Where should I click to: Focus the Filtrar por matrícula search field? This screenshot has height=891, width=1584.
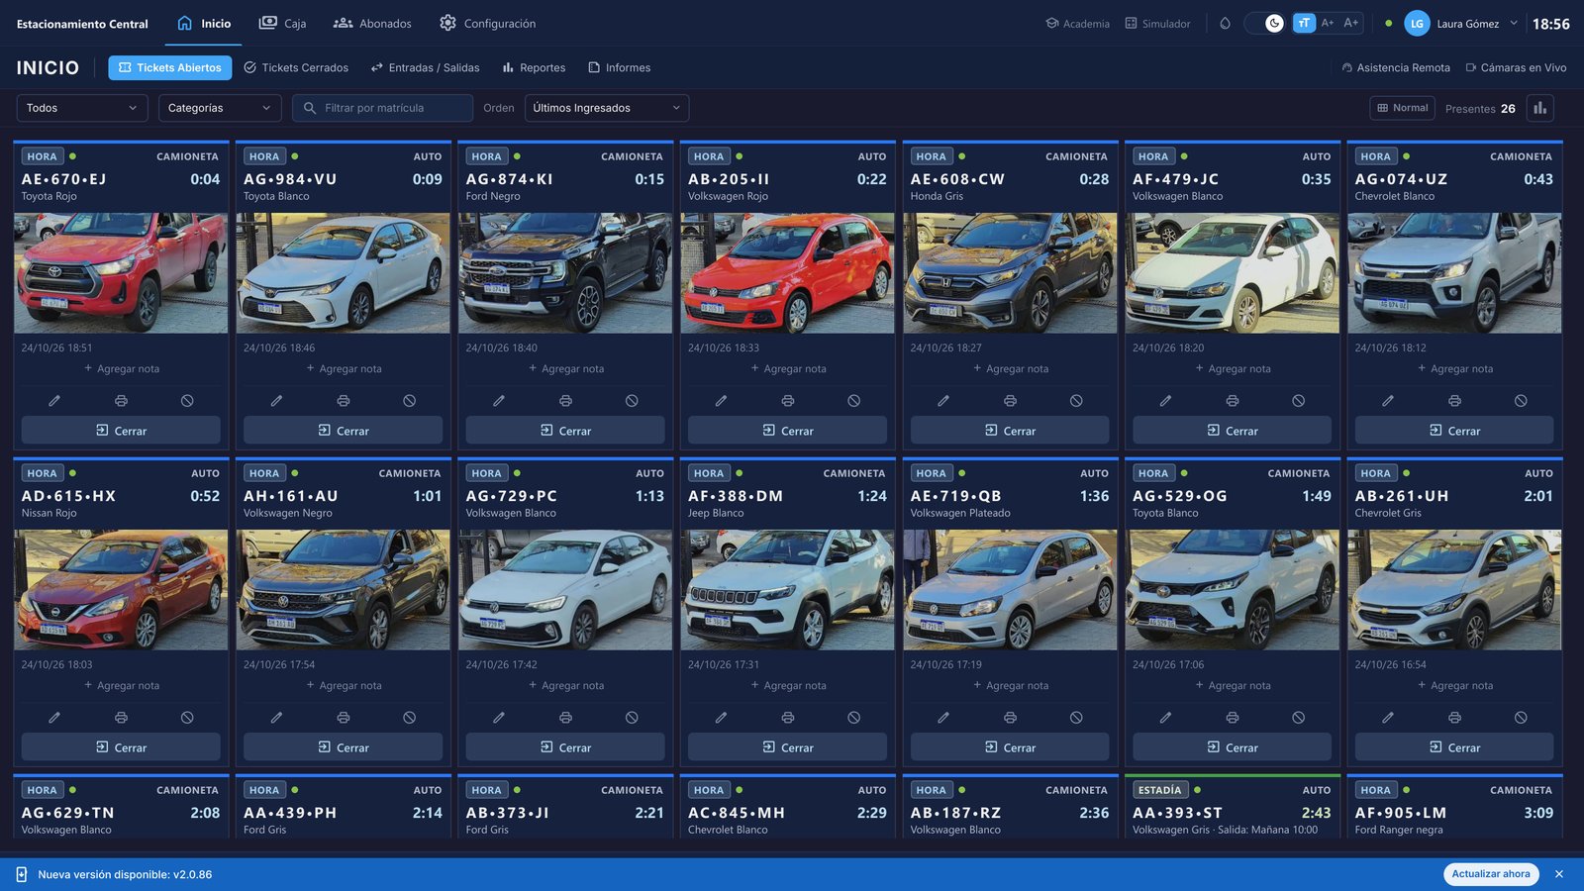point(382,108)
